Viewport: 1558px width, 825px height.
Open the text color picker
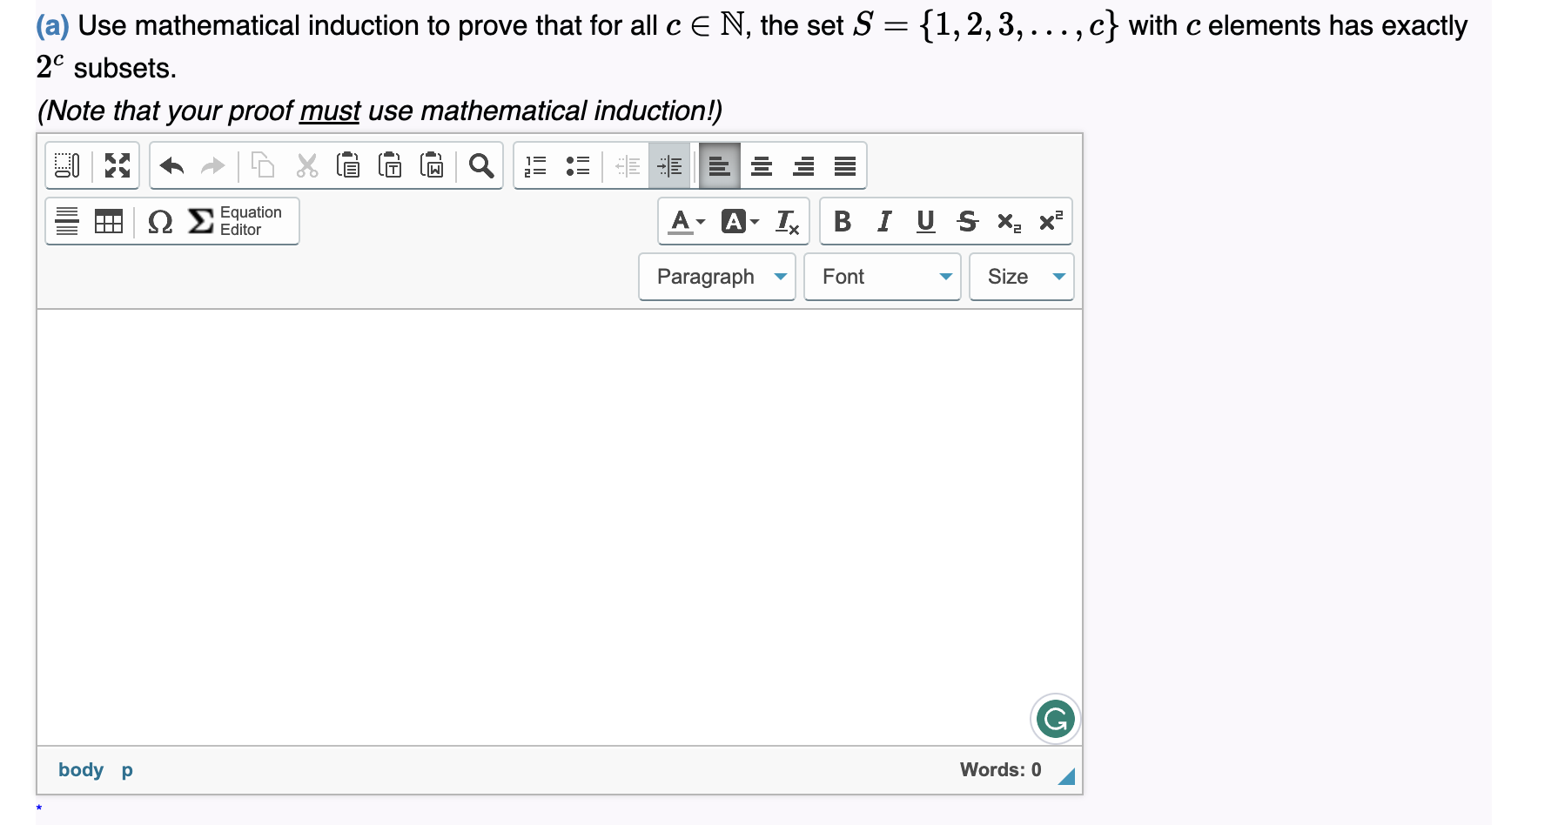(x=682, y=221)
